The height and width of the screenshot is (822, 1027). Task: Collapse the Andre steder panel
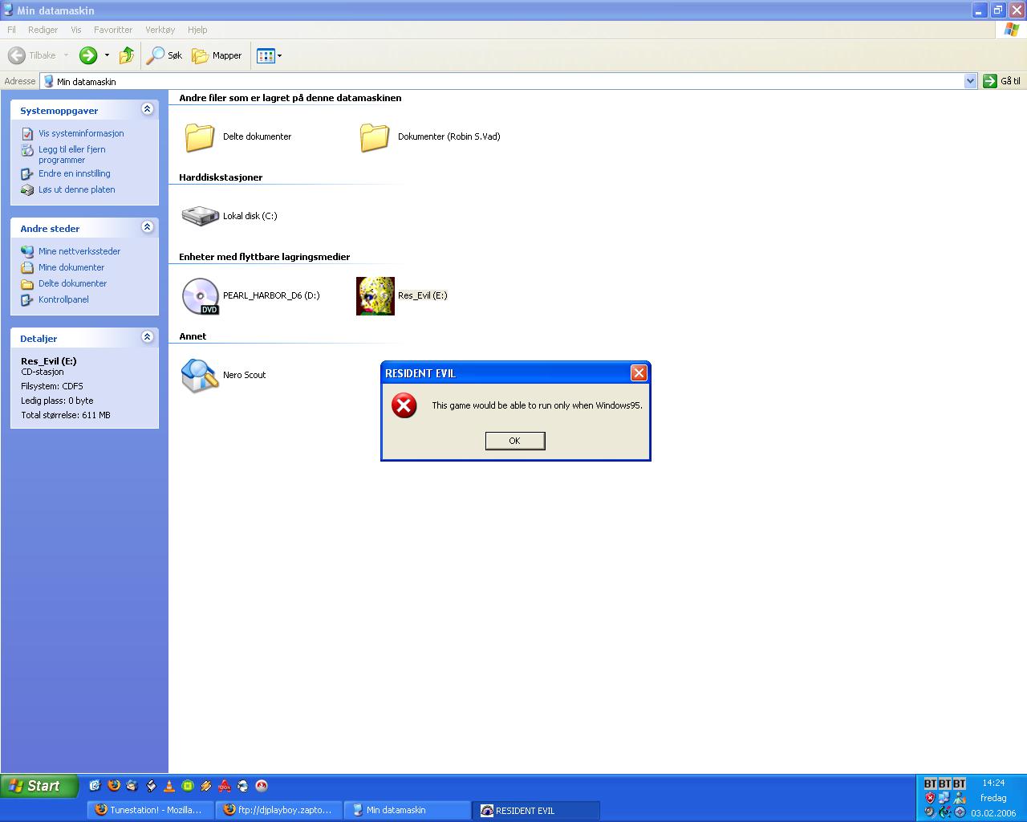tap(147, 227)
